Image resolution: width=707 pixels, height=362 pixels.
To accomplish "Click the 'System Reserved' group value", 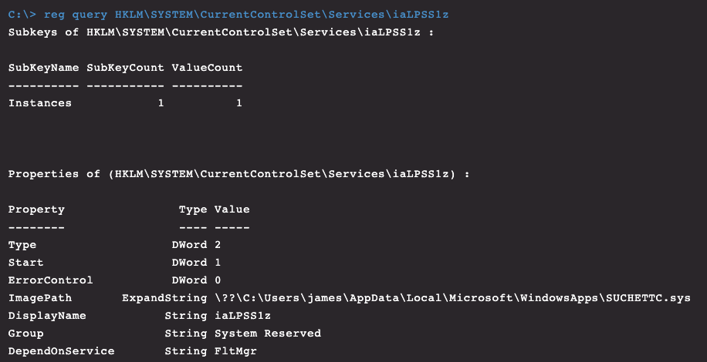I will pyautogui.click(x=267, y=334).
